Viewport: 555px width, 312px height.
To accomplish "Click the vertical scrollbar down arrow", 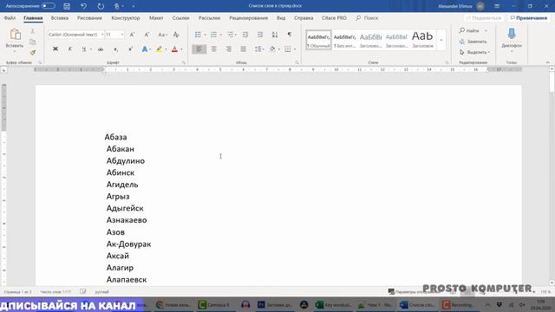I will coord(552,283).
